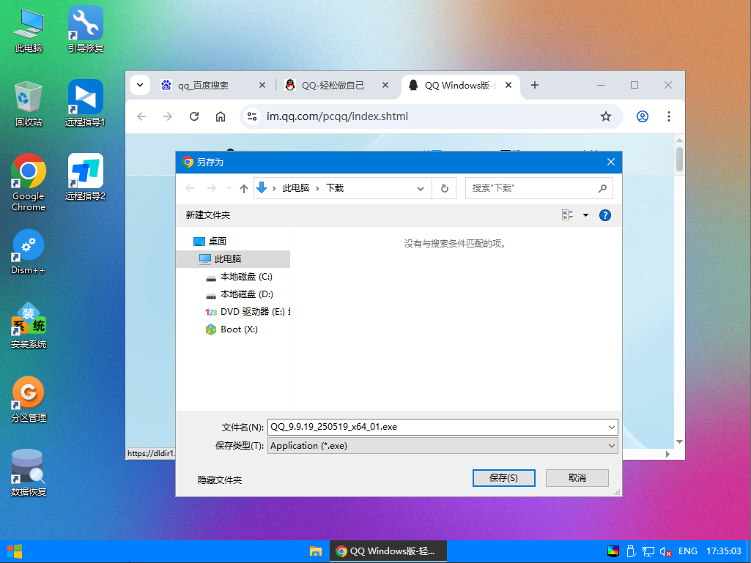The image size is (751, 563).
Task: Click Chrome reload page icon
Action: pyautogui.click(x=194, y=116)
